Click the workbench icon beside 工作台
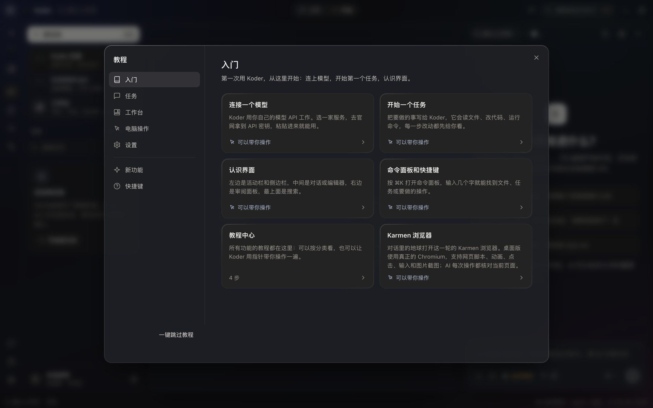Image resolution: width=653 pixels, height=408 pixels. [x=117, y=112]
